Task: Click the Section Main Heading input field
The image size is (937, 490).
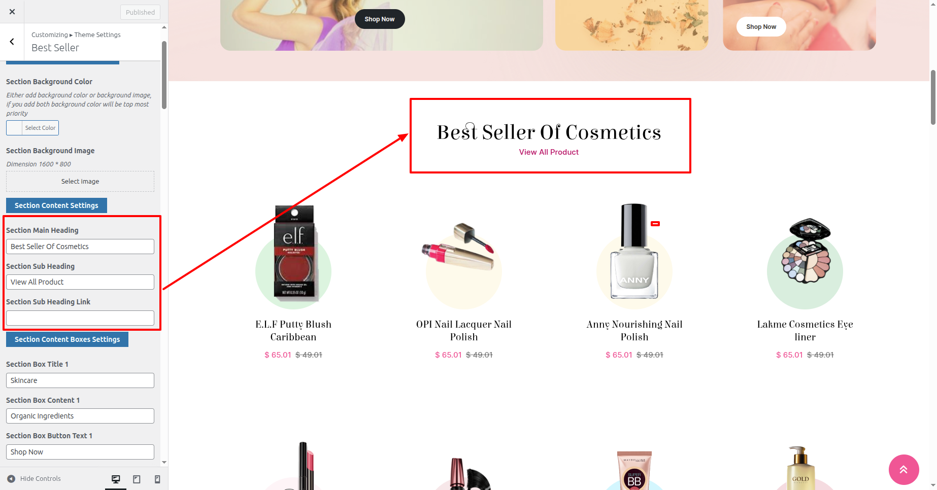Action: pos(80,247)
